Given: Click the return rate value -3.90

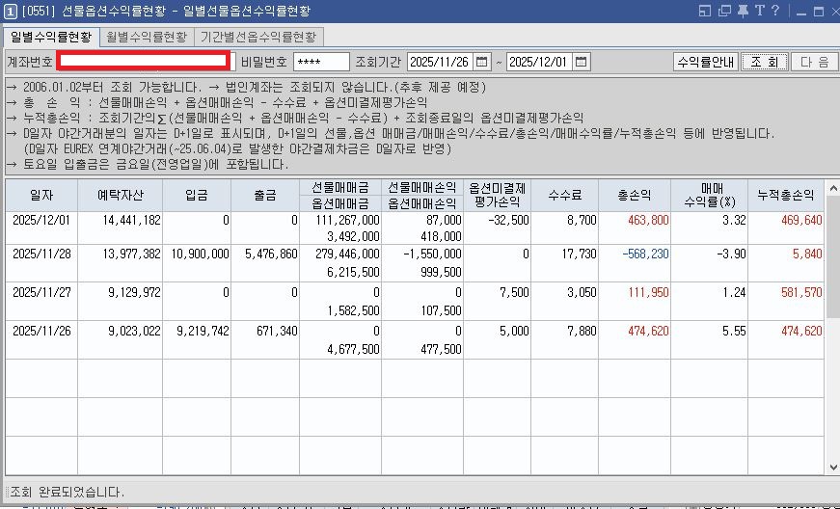Looking at the screenshot, I should [x=731, y=254].
